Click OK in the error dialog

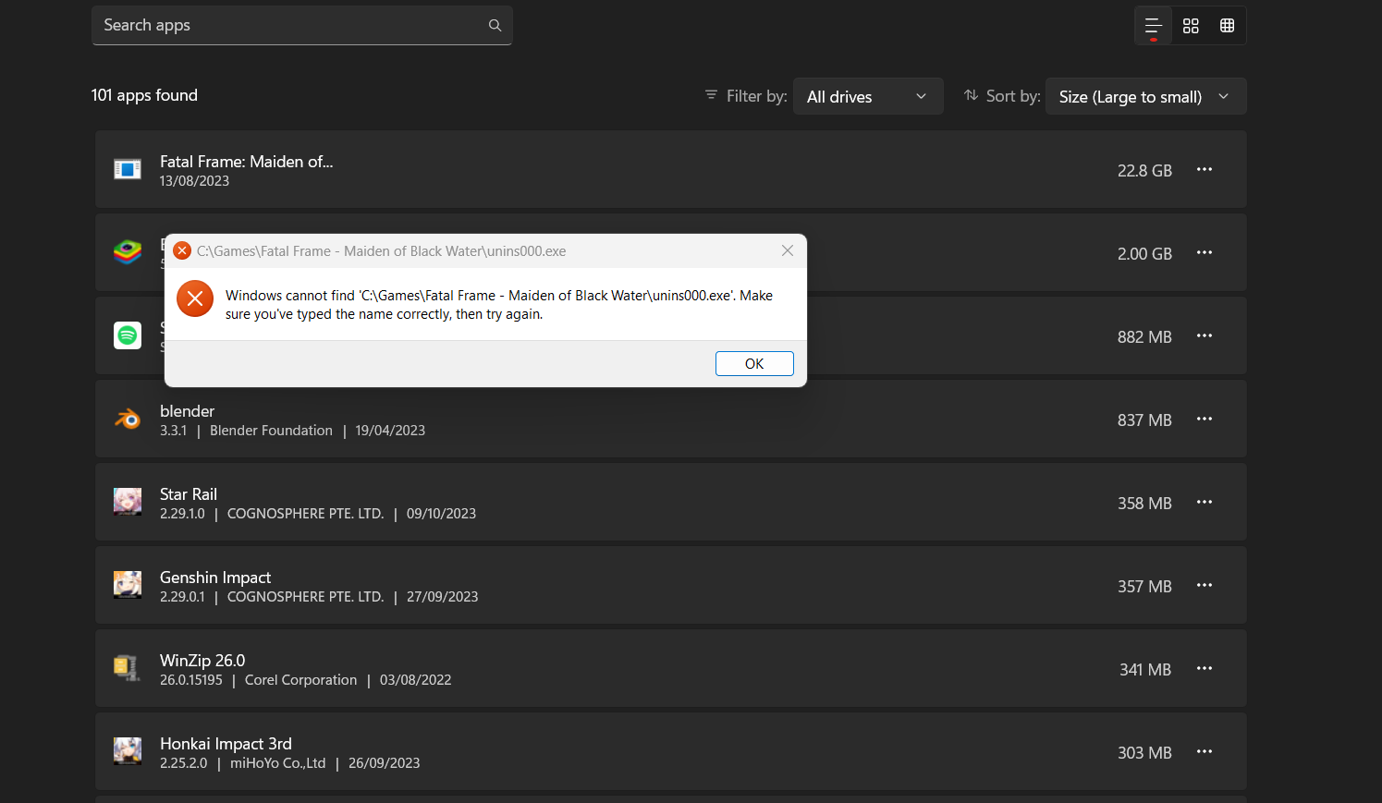[x=754, y=364]
